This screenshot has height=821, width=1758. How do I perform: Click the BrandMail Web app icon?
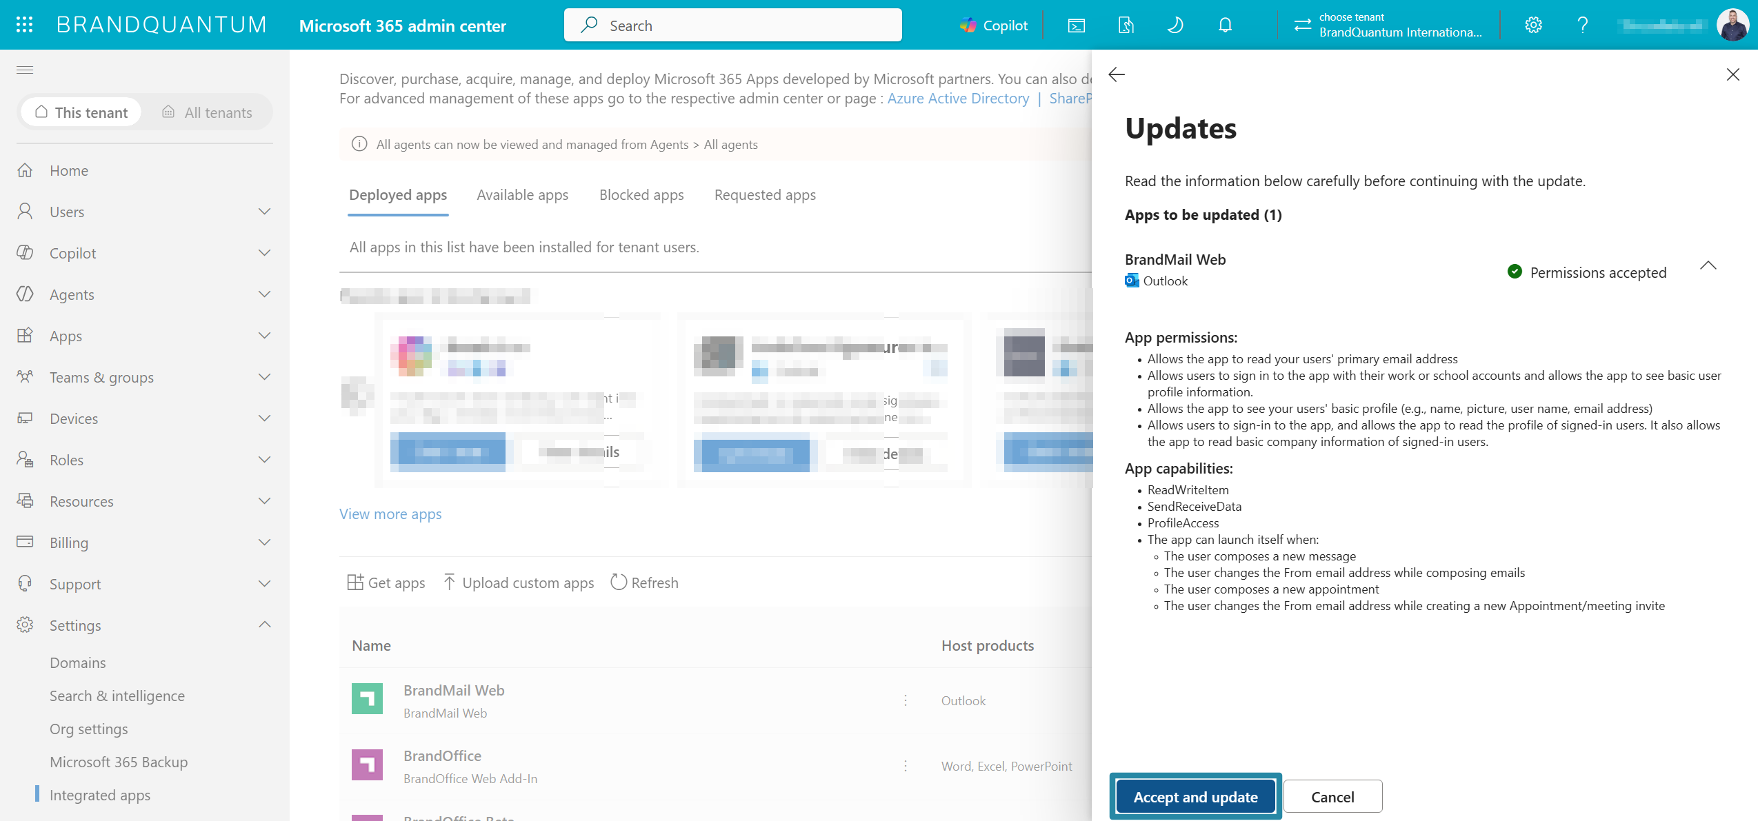pyautogui.click(x=367, y=699)
